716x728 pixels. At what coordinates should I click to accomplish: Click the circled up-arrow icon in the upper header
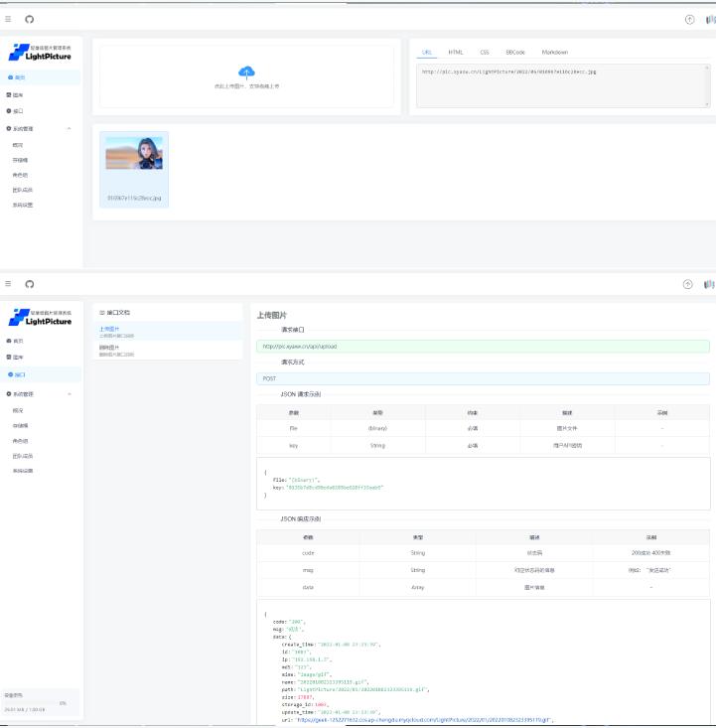tap(689, 20)
